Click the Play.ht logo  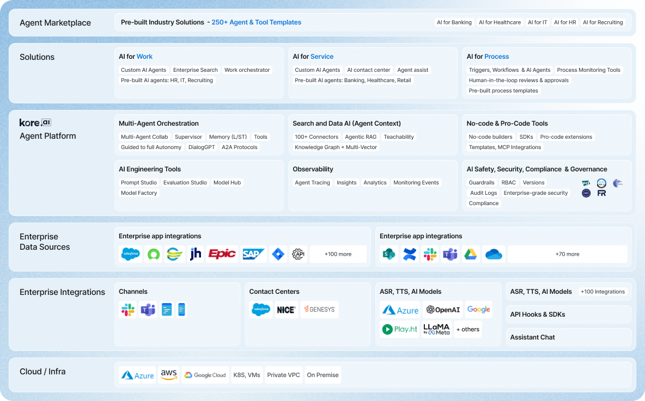[399, 329]
